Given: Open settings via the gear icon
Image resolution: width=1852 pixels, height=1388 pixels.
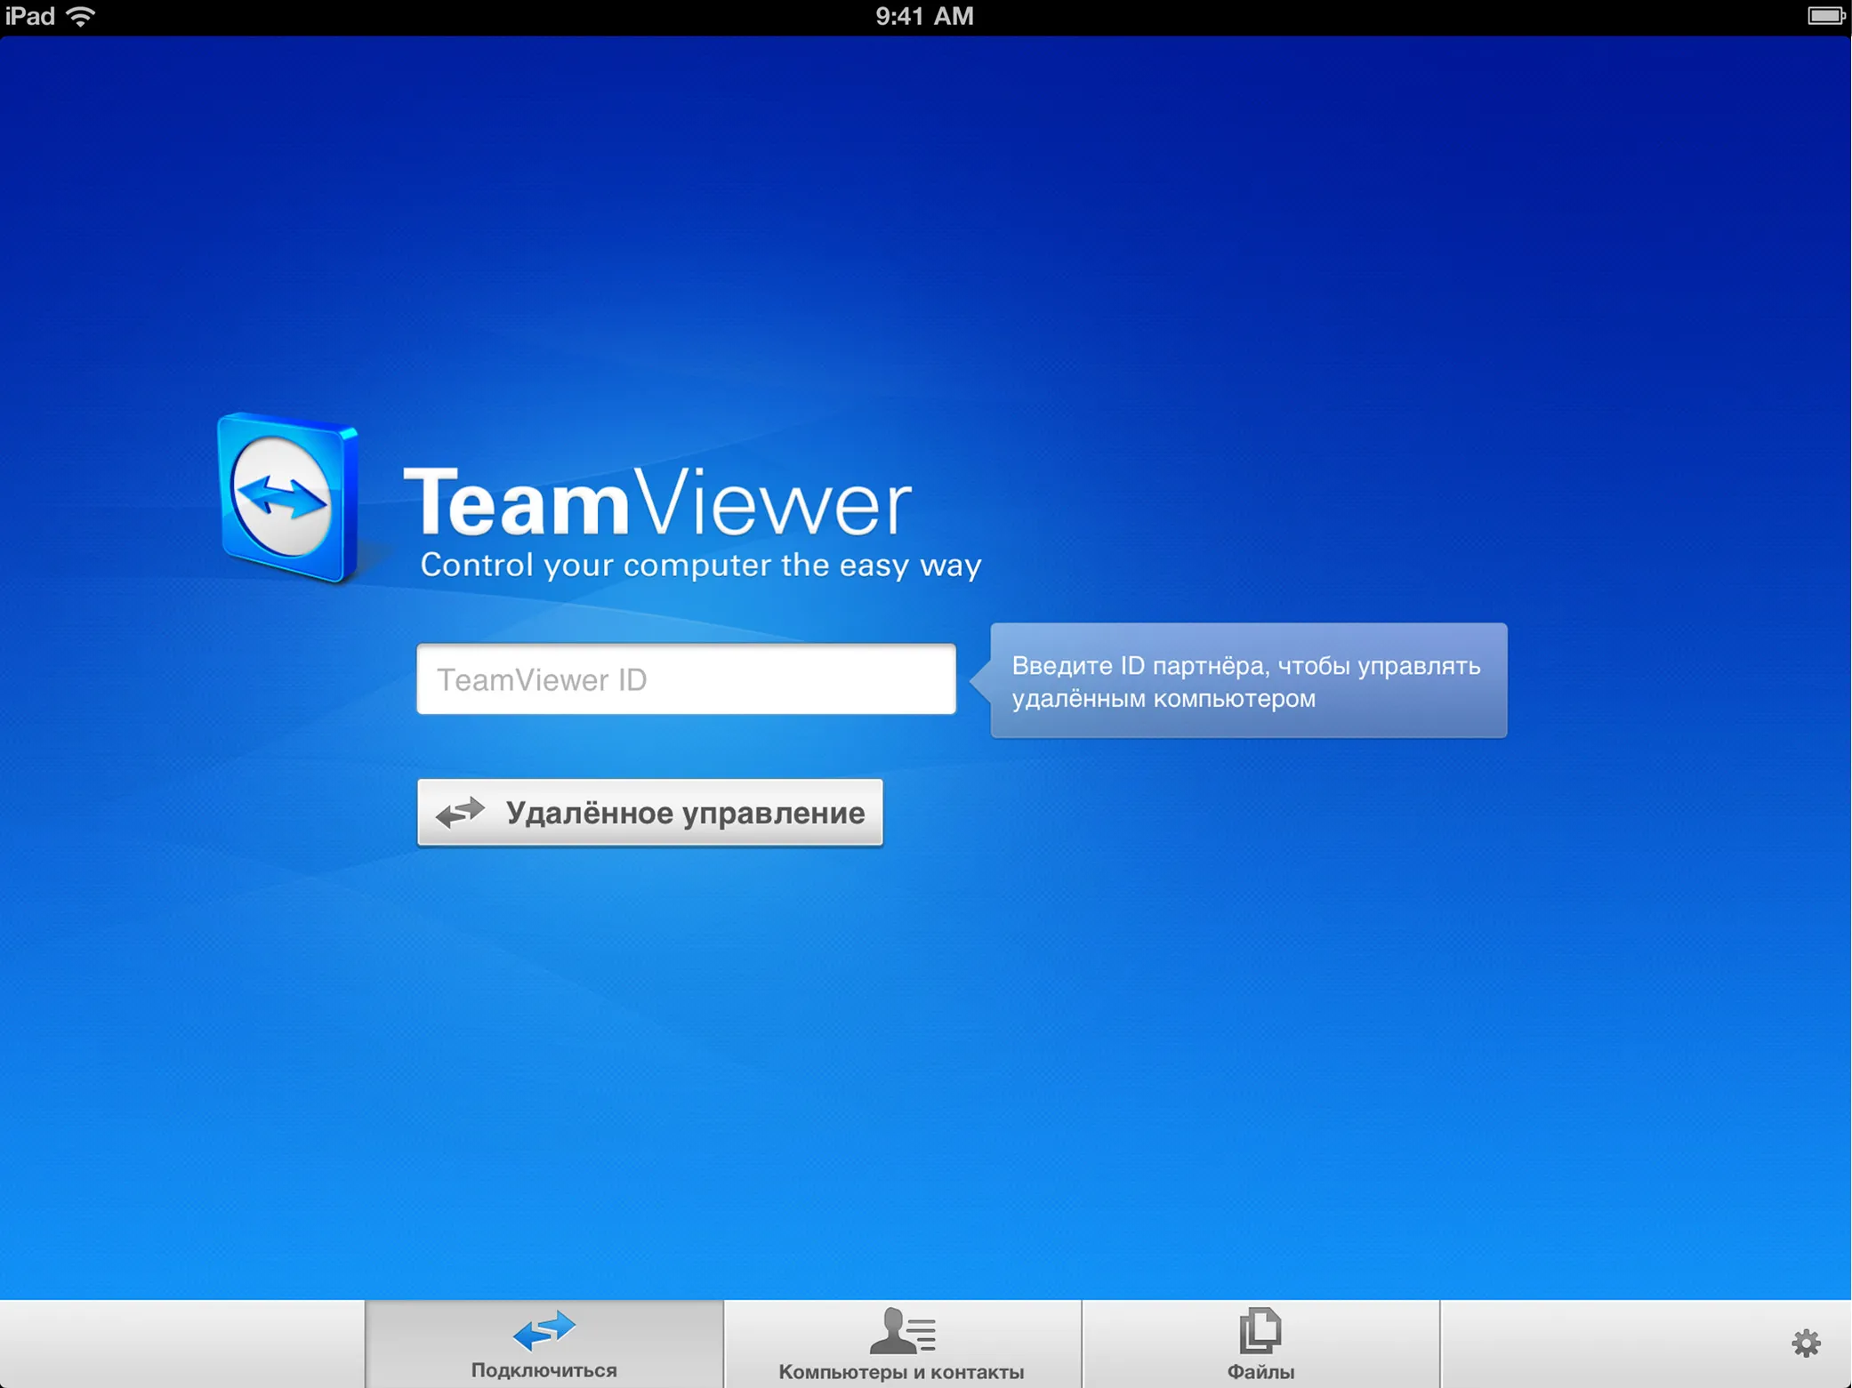Looking at the screenshot, I should 1806,1343.
